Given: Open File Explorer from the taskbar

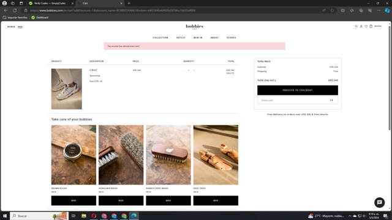Looking at the screenshot, I should pyautogui.click(x=84, y=216).
